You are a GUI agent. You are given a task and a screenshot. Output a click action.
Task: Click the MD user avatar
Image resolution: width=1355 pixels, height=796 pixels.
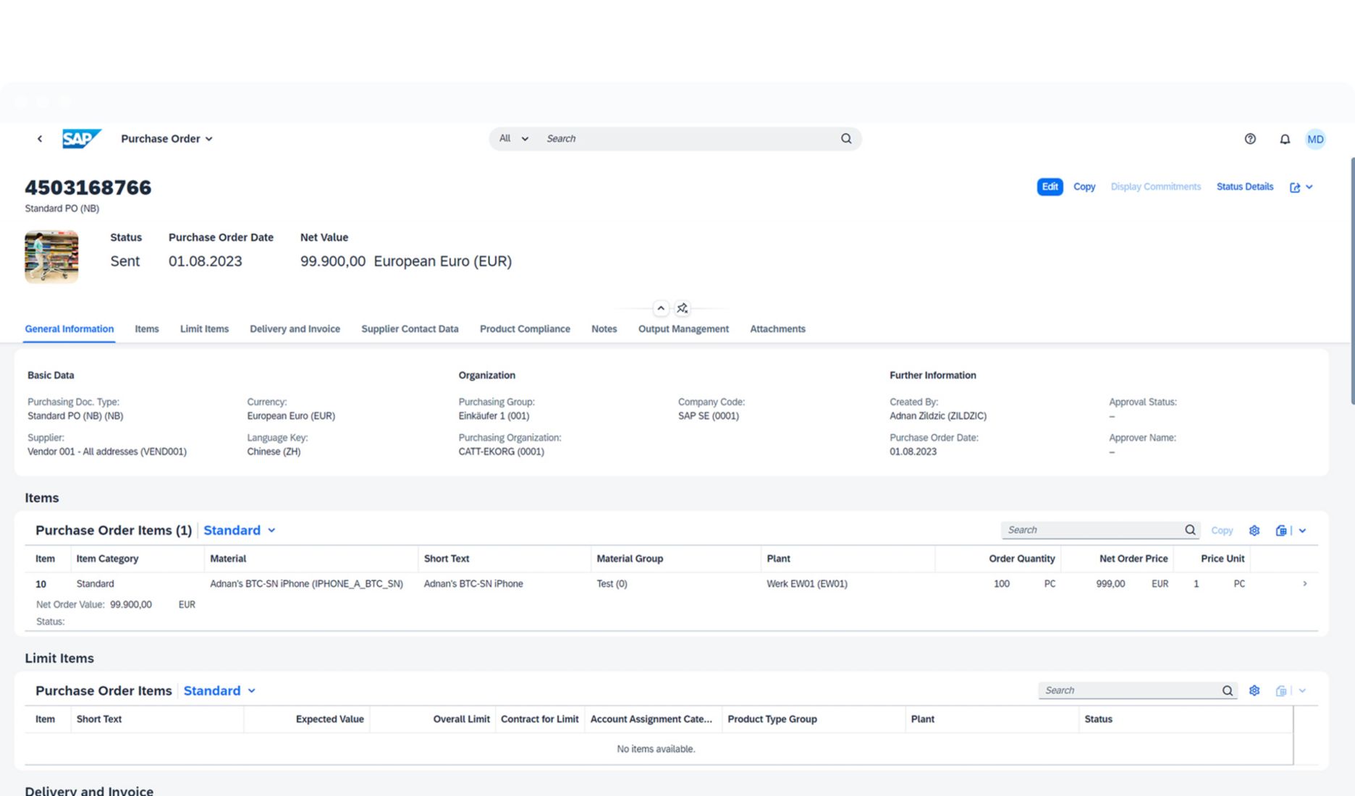pos(1315,138)
